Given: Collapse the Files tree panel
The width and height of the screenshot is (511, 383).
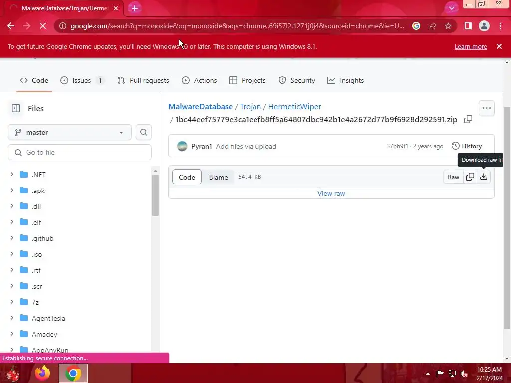Looking at the screenshot, I should 16,108.
